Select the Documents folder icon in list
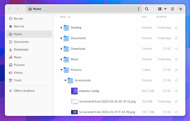Image resolution: width=190 pixels, height=121 pixels. (x=66, y=38)
